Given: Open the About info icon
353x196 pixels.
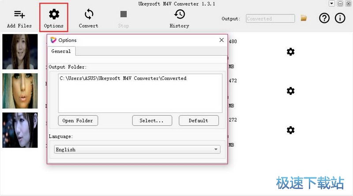Looking at the screenshot, I should [340, 19].
